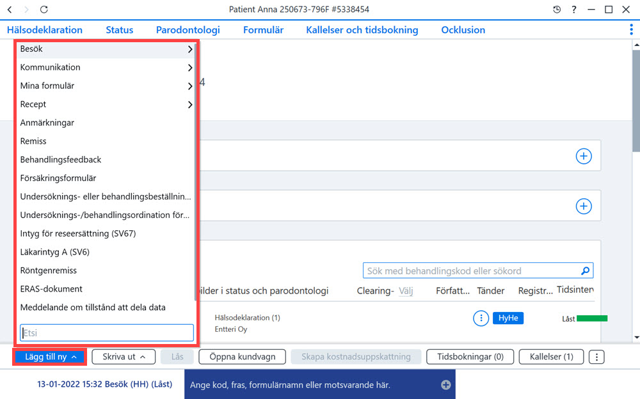Open the vertical dots menu beside Ocklusion
This screenshot has height=399, width=640.
[x=631, y=29]
